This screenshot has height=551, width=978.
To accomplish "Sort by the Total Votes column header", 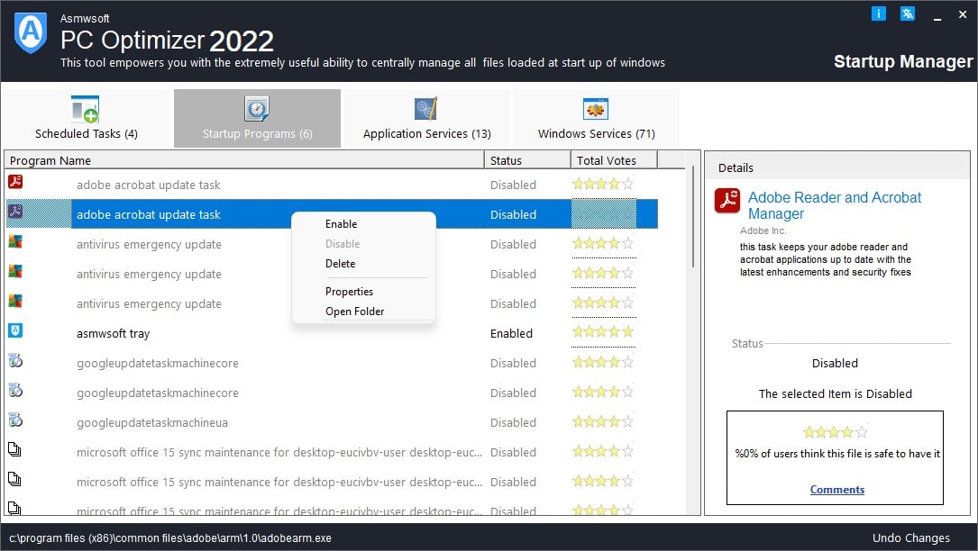I will coord(614,160).
